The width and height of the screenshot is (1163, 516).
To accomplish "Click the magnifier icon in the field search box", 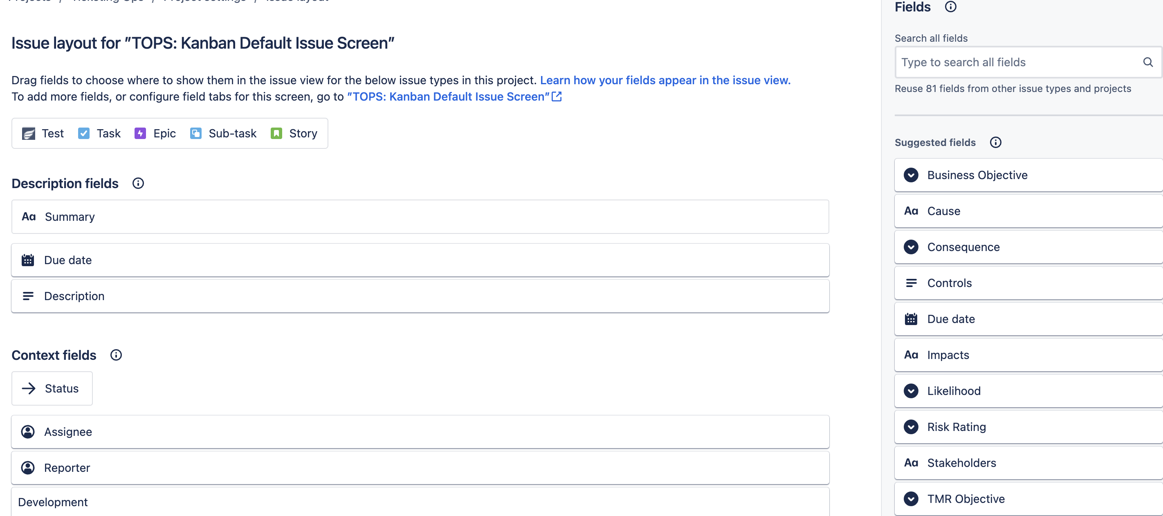I will (x=1148, y=62).
